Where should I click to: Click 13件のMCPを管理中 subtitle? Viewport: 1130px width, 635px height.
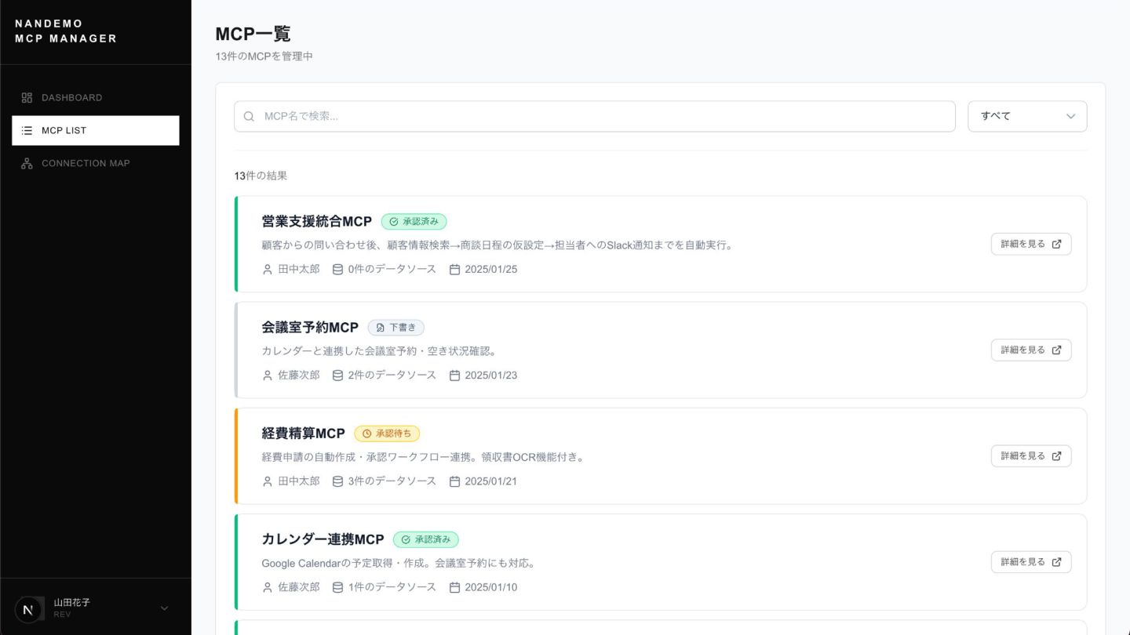tap(264, 56)
